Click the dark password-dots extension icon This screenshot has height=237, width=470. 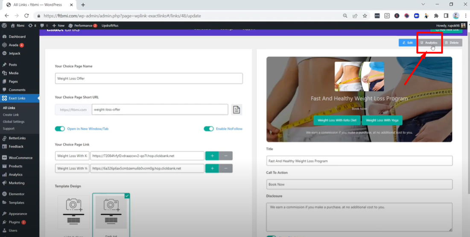pos(377,16)
